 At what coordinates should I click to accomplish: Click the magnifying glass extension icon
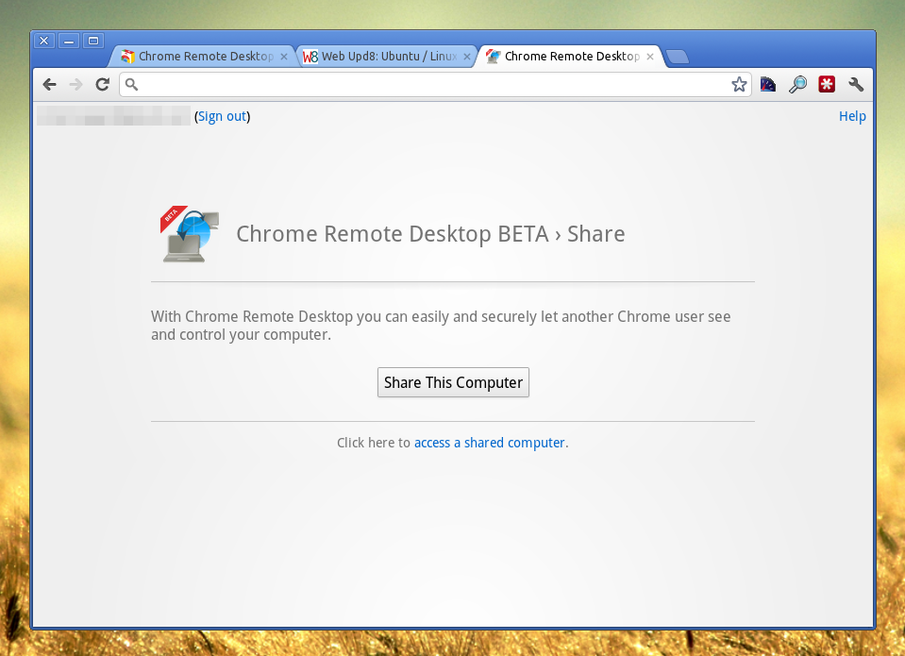(797, 85)
